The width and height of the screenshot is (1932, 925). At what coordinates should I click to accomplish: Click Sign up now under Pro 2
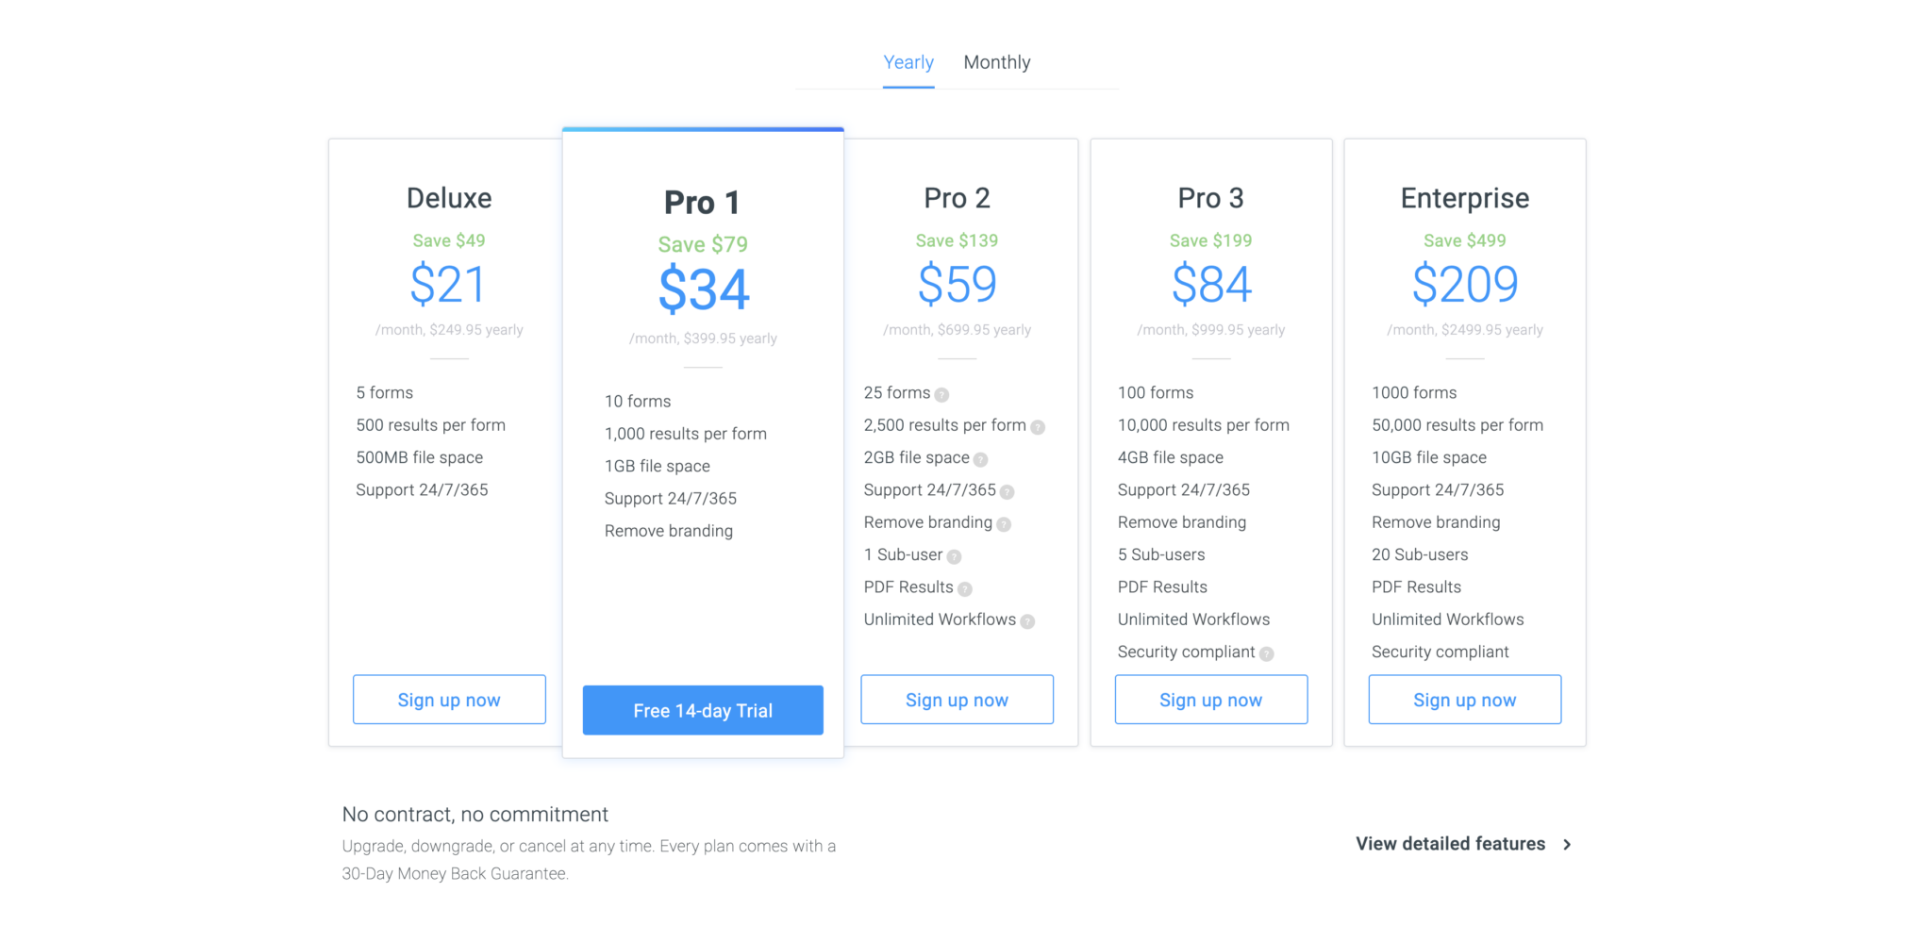(957, 700)
